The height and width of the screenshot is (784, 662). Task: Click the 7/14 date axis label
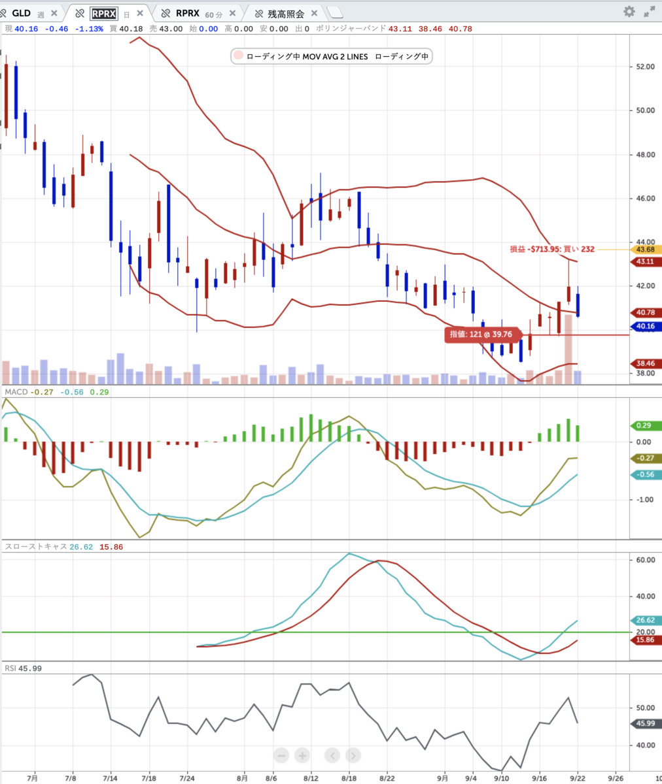pyautogui.click(x=110, y=778)
